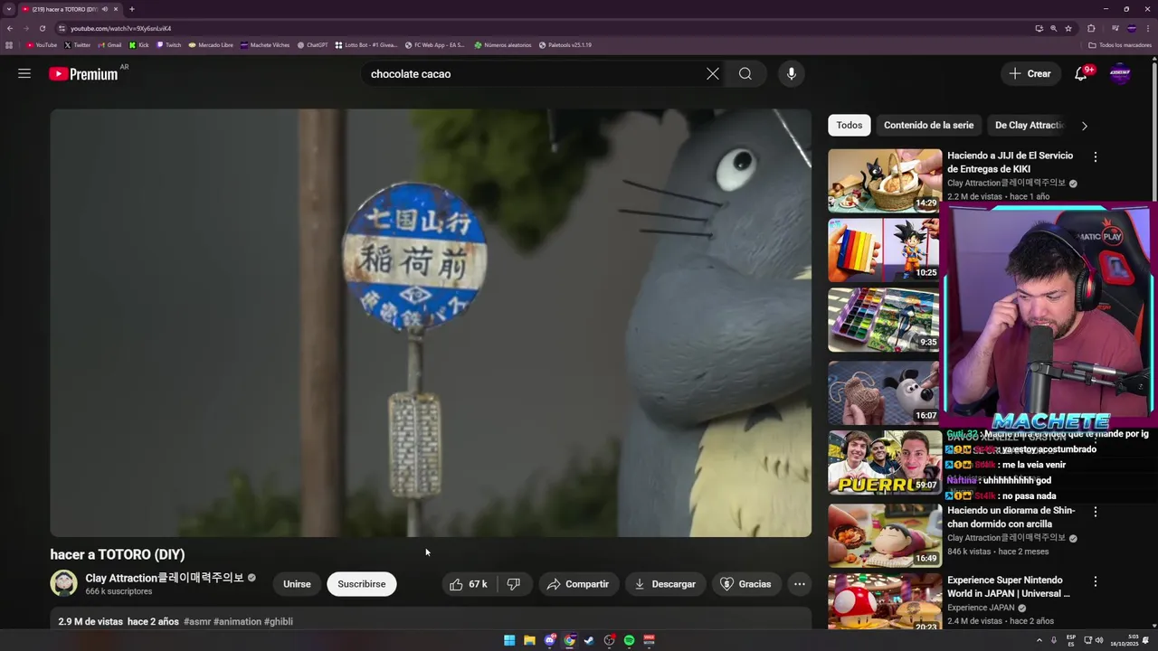Open the browser tab search dropdown
Image resolution: width=1158 pixels, height=651 pixels.
point(9,9)
